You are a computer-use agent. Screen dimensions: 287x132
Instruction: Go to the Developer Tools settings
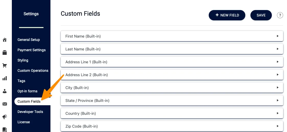30,112
